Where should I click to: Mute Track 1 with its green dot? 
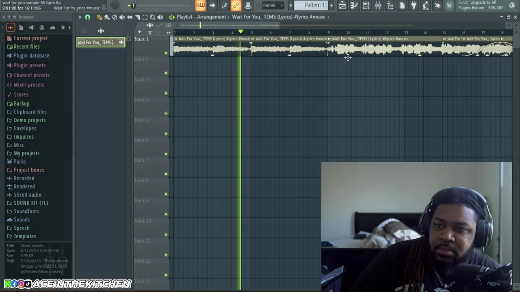pyautogui.click(x=166, y=53)
